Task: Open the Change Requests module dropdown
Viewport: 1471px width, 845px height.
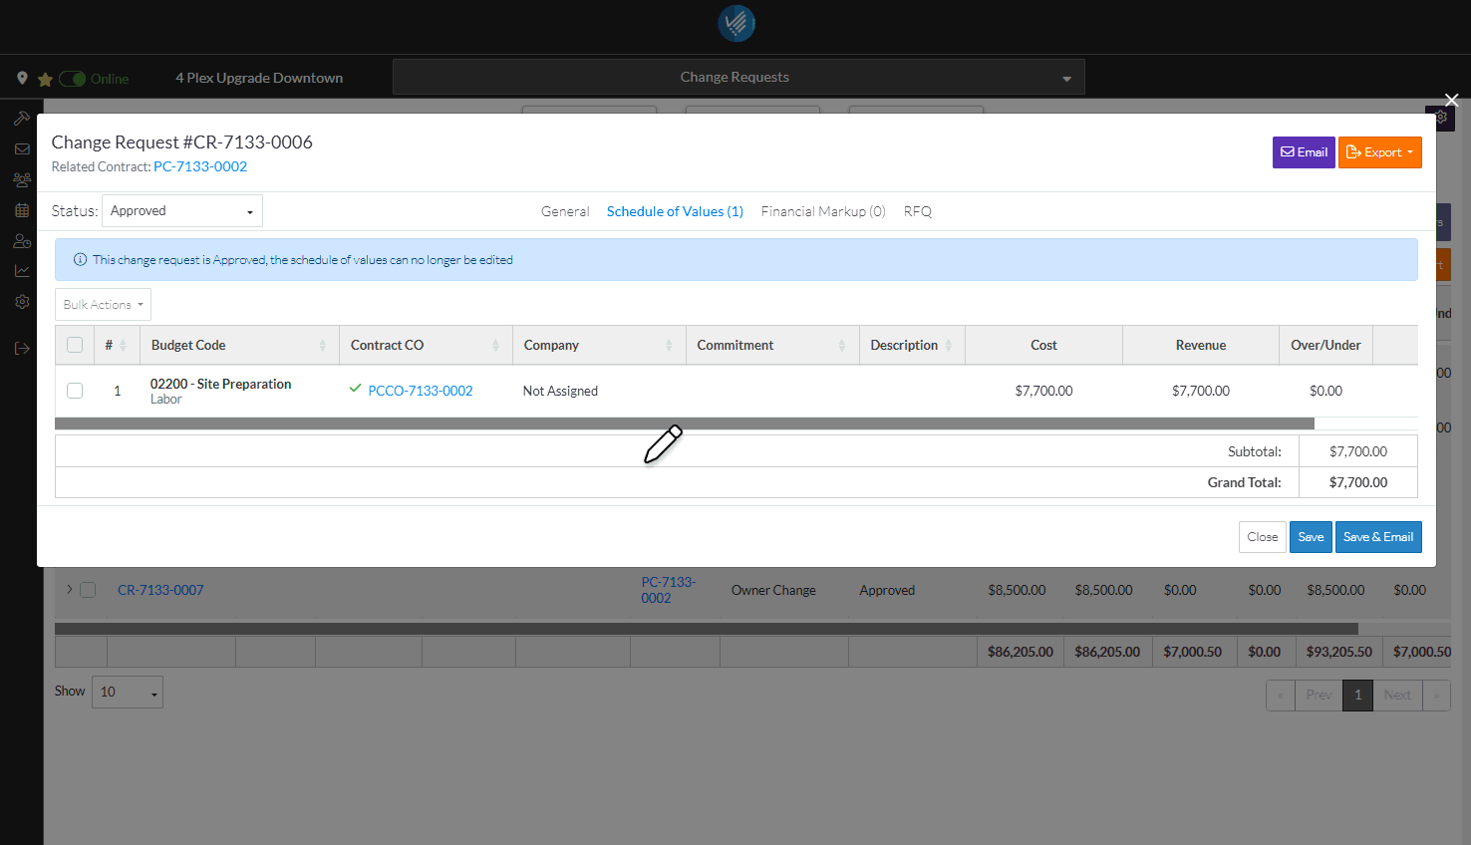Action: pyautogui.click(x=738, y=78)
